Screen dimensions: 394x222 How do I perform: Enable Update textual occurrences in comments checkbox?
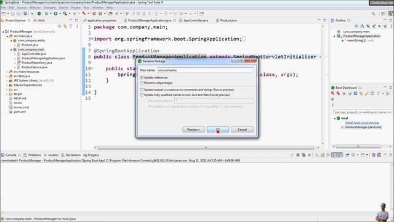(142, 89)
